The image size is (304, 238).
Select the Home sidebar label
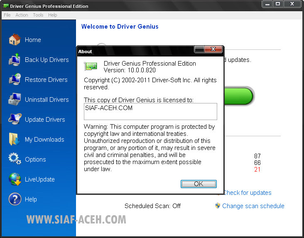[x=33, y=40]
